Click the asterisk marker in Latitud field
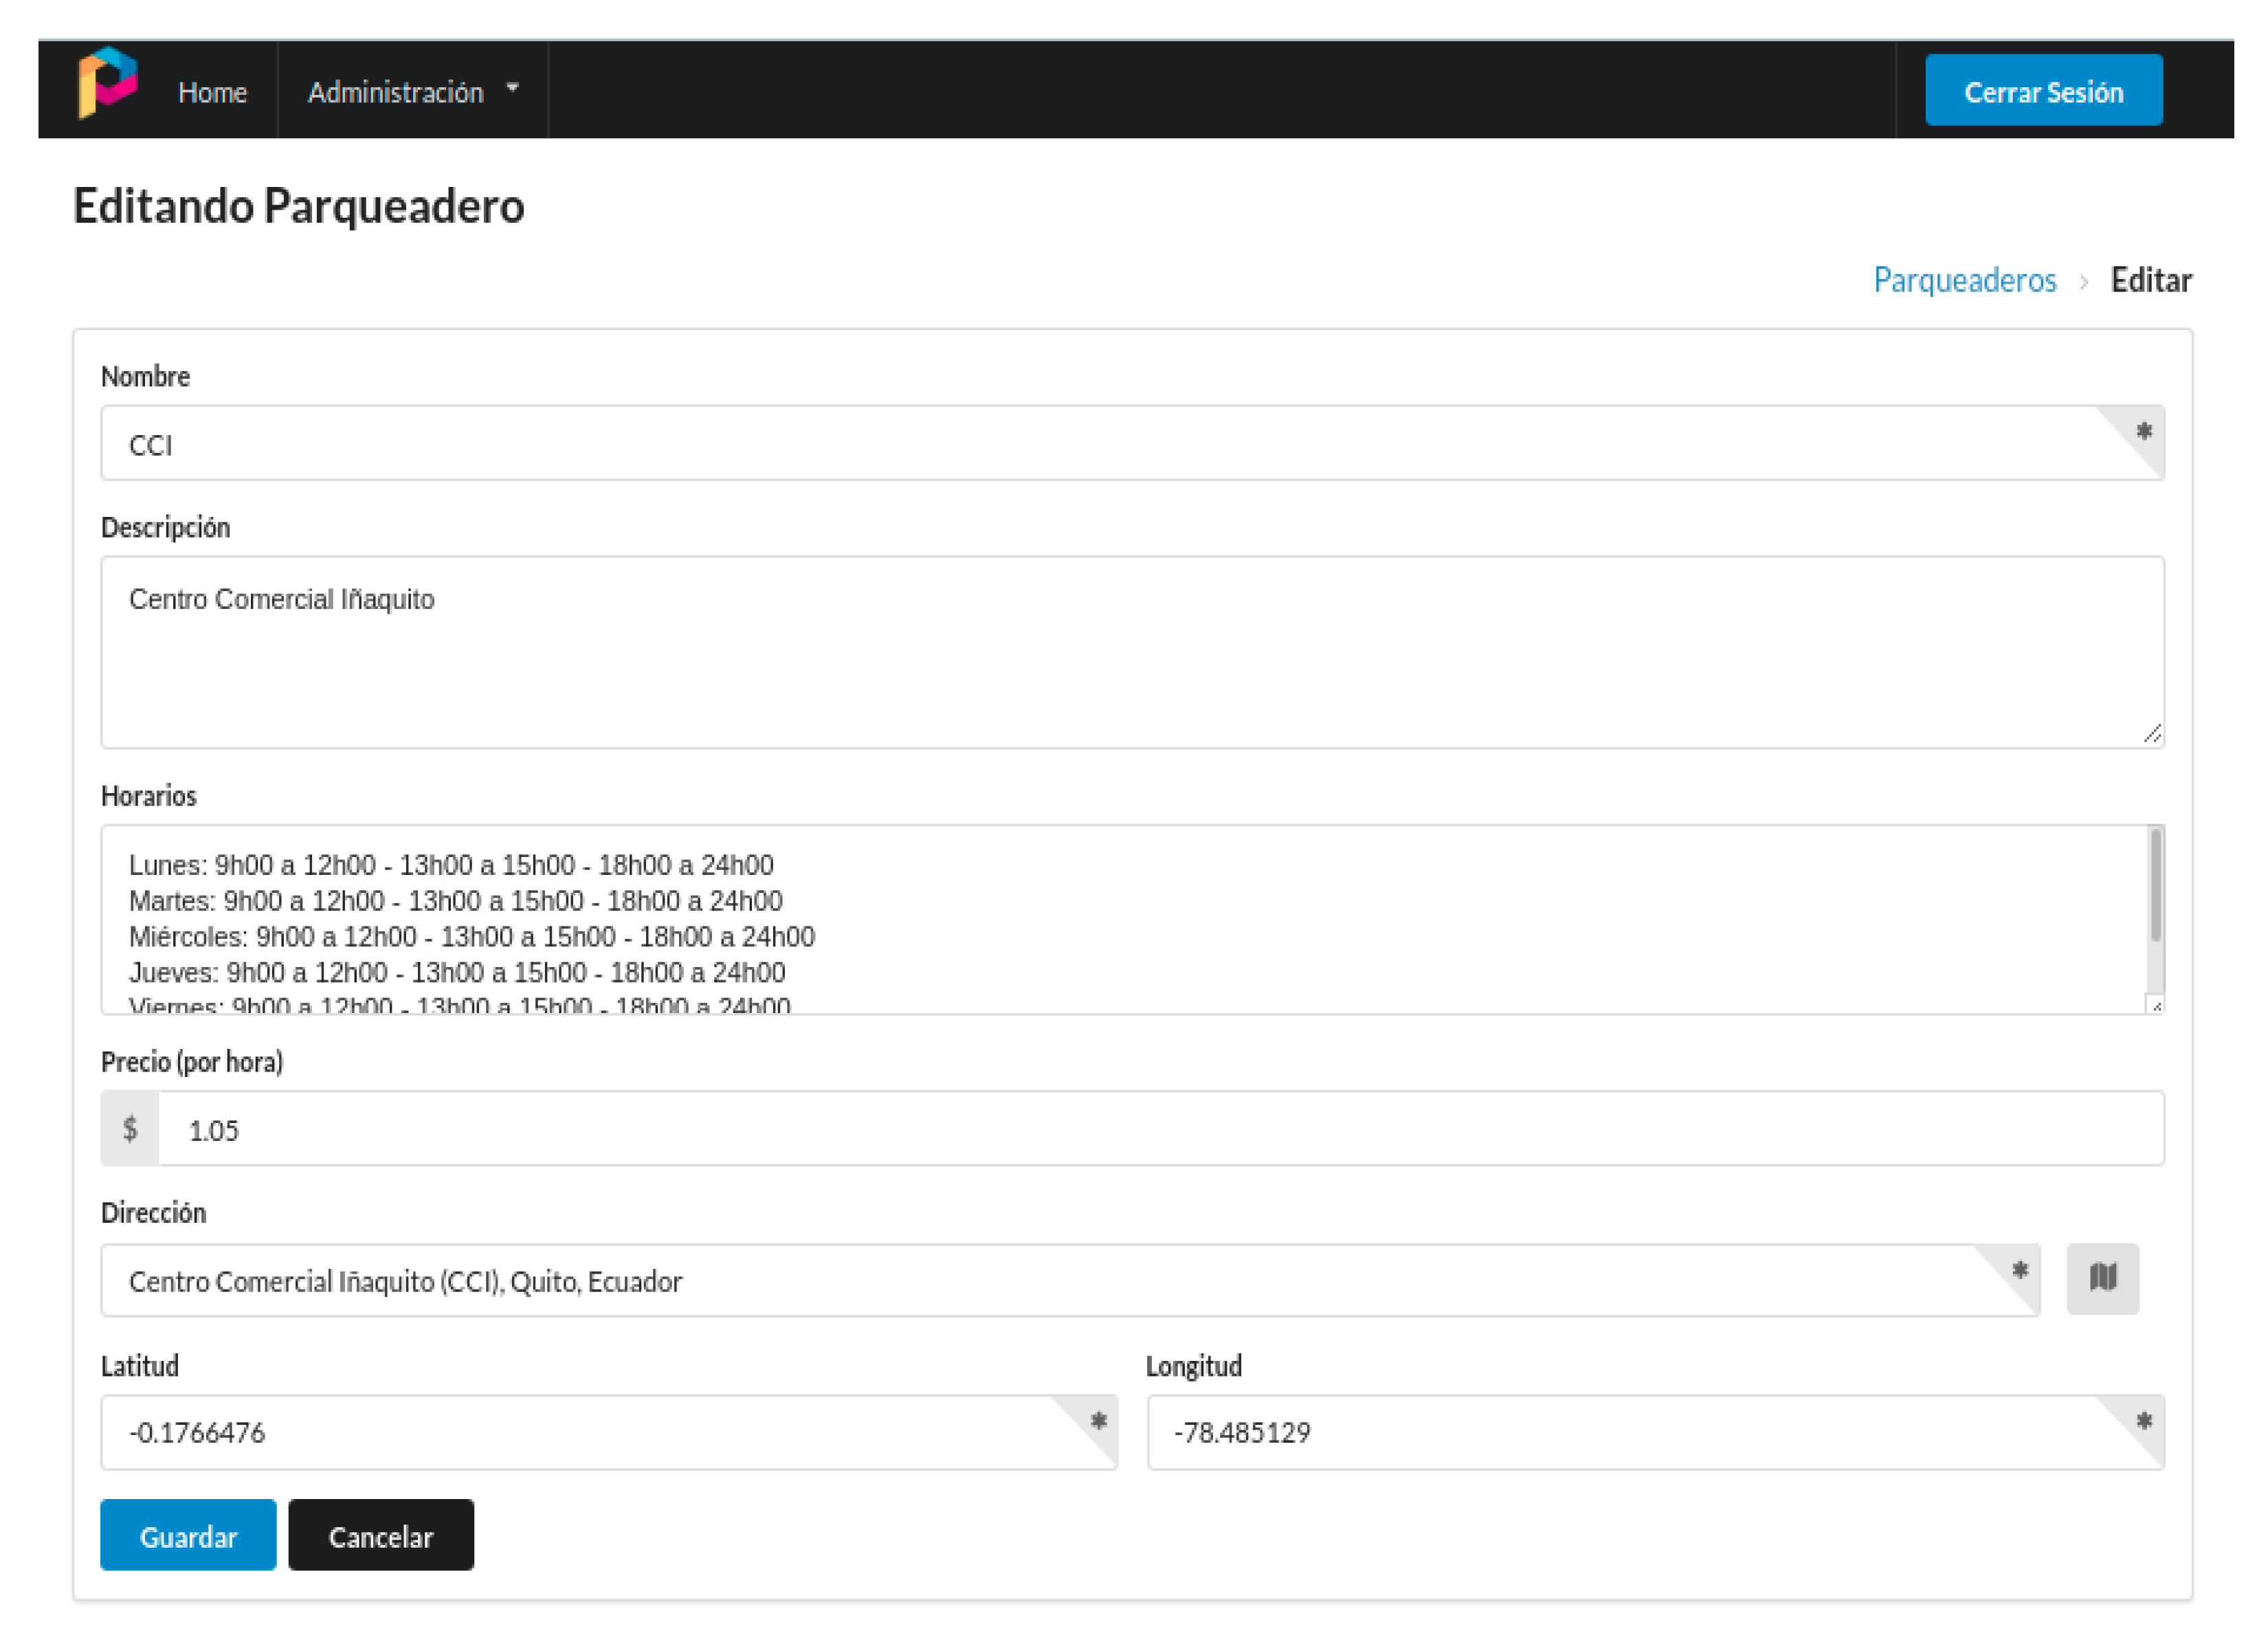This screenshot has height=1642, width=2268. (1098, 1421)
